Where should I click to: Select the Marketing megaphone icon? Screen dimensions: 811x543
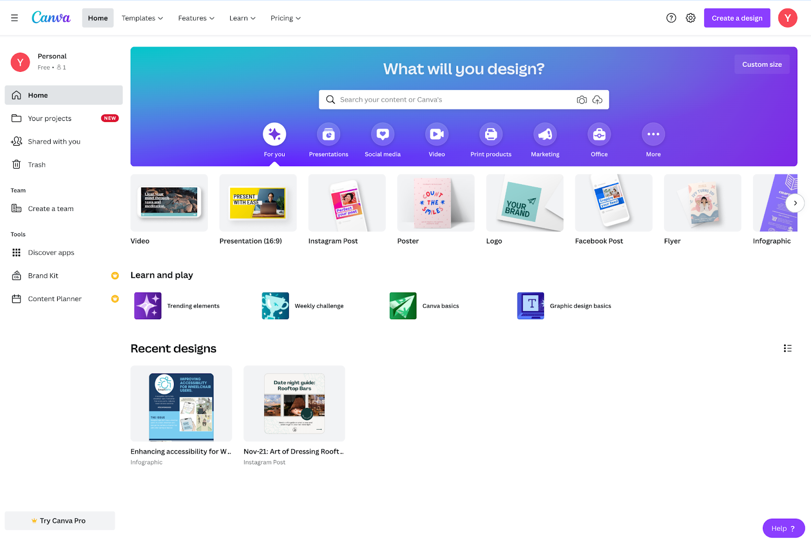click(x=545, y=134)
